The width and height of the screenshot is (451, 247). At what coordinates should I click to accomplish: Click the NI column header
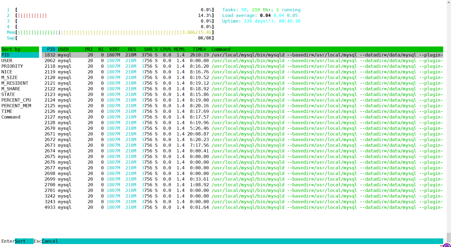pos(101,49)
